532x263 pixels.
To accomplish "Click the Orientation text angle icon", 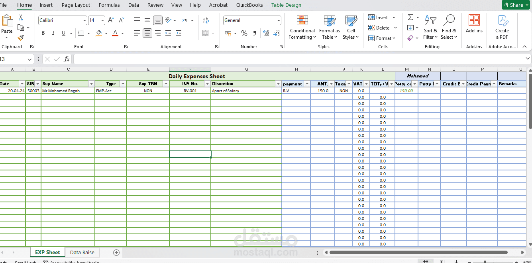I will pos(168,20).
